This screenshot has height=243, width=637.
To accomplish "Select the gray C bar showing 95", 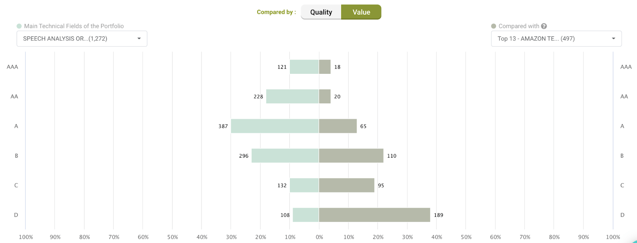I will click(346, 185).
